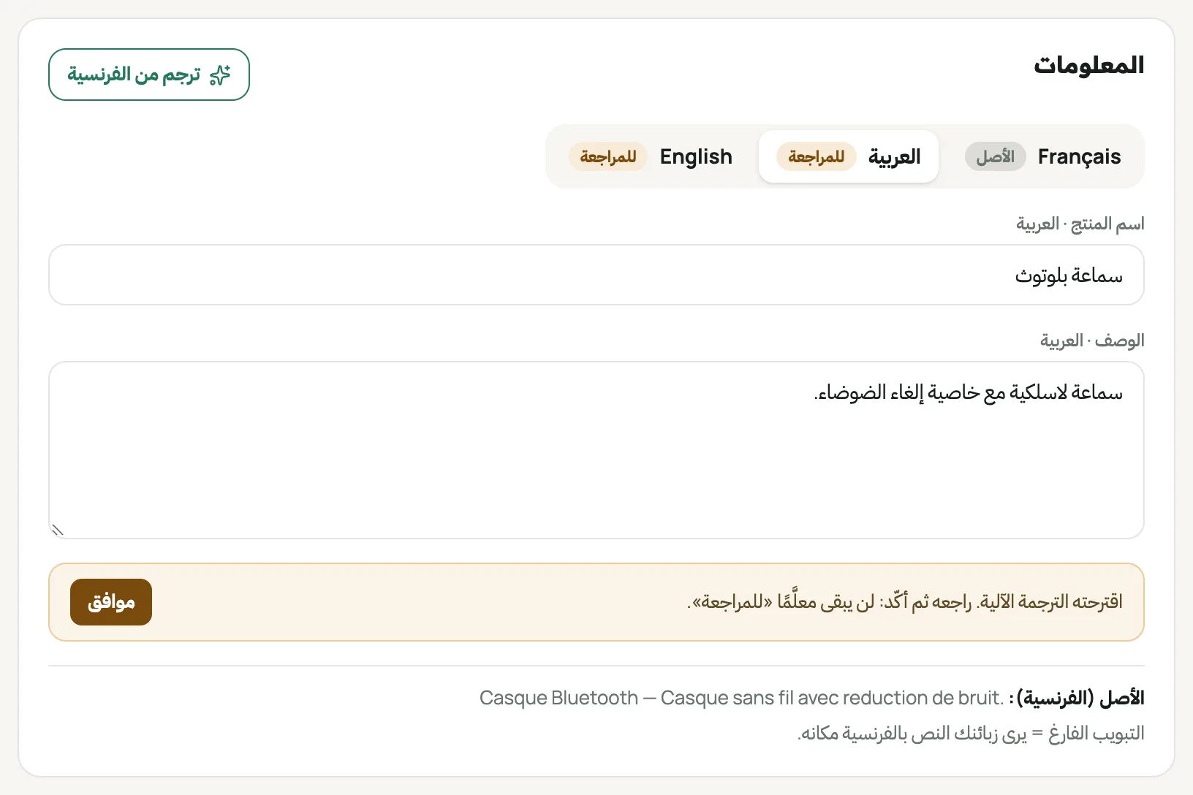Click the للمراجعة badge beside English
The image size is (1193, 795).
(608, 156)
